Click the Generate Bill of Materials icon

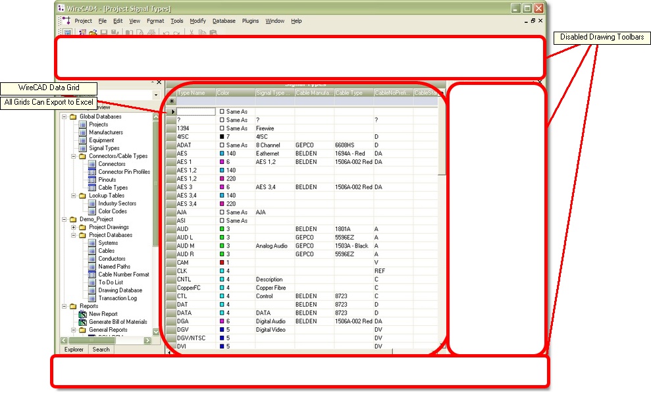83,322
